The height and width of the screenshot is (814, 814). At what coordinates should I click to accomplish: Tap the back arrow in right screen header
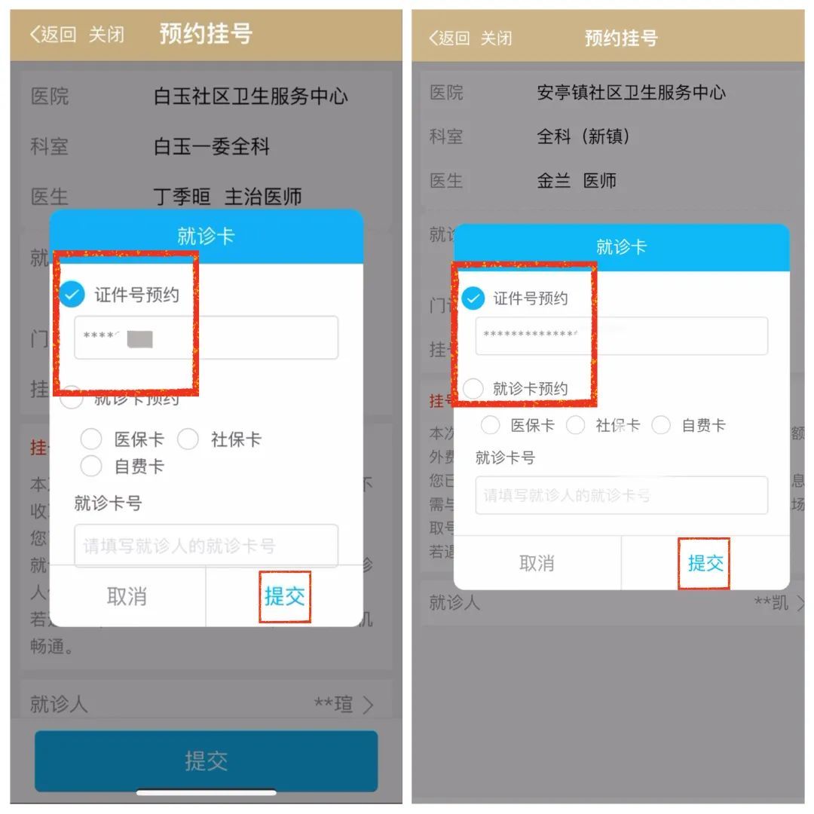click(x=433, y=38)
